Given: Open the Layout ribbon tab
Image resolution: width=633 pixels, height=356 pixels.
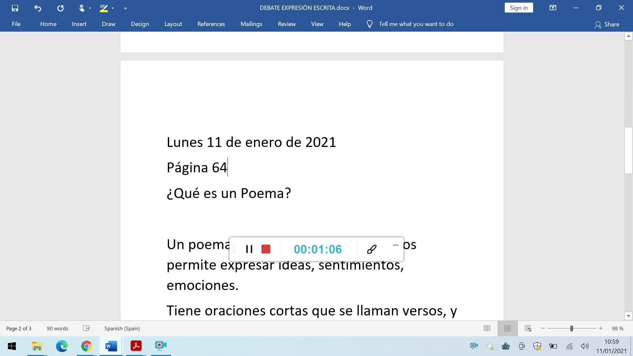Looking at the screenshot, I should pyautogui.click(x=173, y=24).
